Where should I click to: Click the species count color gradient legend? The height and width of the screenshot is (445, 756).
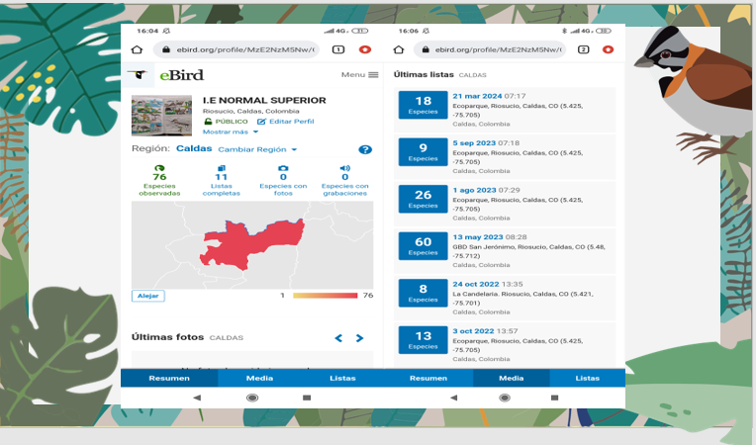click(x=324, y=295)
